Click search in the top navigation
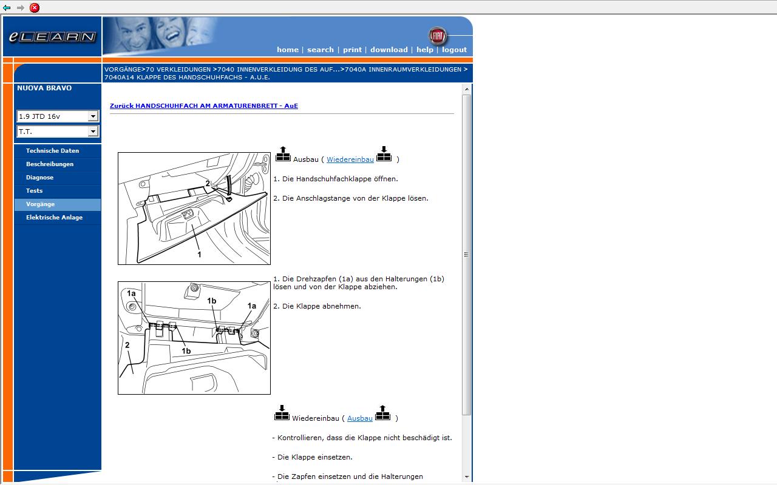 pos(320,50)
